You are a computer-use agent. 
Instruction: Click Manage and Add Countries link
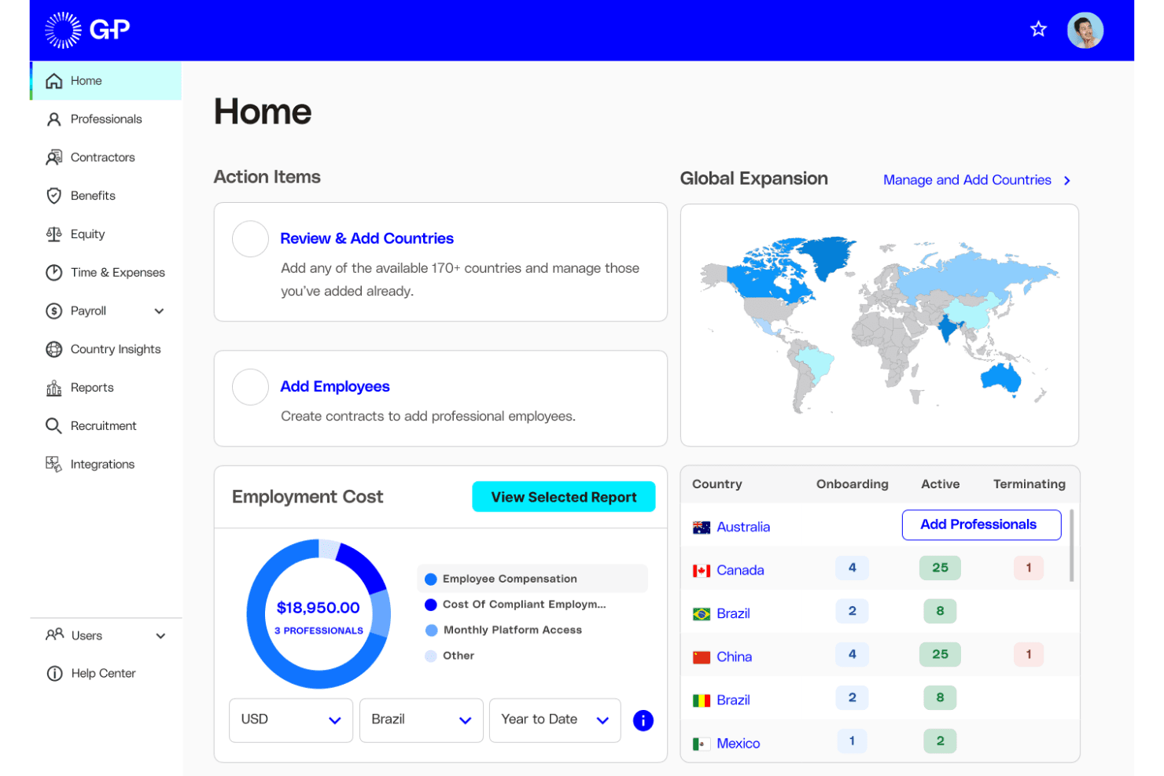[x=967, y=180]
